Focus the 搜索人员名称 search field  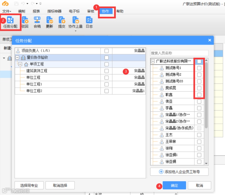(x=179, y=53)
